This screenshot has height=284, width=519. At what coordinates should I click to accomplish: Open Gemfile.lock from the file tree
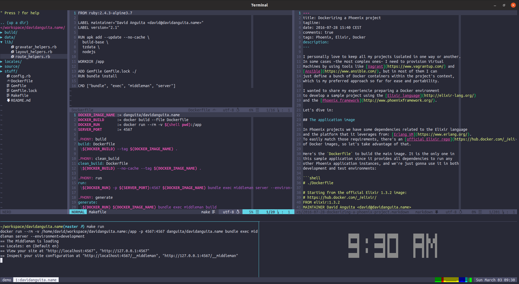point(24,91)
